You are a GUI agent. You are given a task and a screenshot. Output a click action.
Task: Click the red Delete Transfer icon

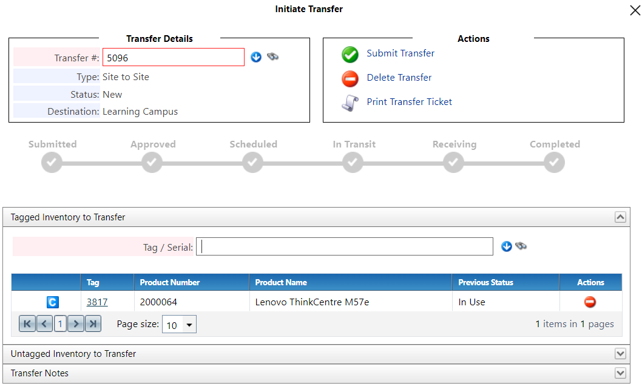[350, 78]
